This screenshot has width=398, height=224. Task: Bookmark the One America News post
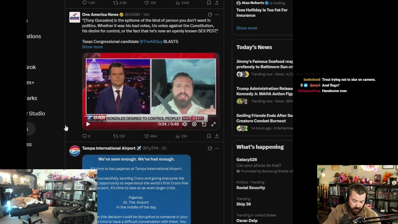pyautogui.click(x=209, y=136)
